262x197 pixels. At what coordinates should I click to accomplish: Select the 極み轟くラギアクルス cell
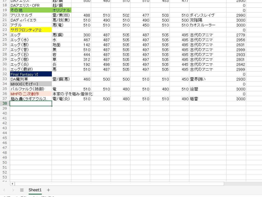click(31, 99)
